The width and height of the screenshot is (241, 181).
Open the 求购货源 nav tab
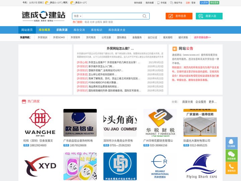[62, 30]
